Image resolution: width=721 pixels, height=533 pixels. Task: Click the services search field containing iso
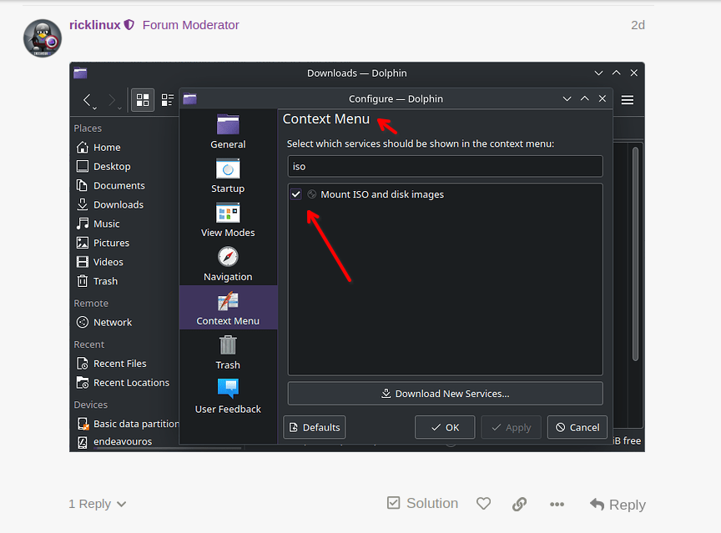click(x=445, y=166)
